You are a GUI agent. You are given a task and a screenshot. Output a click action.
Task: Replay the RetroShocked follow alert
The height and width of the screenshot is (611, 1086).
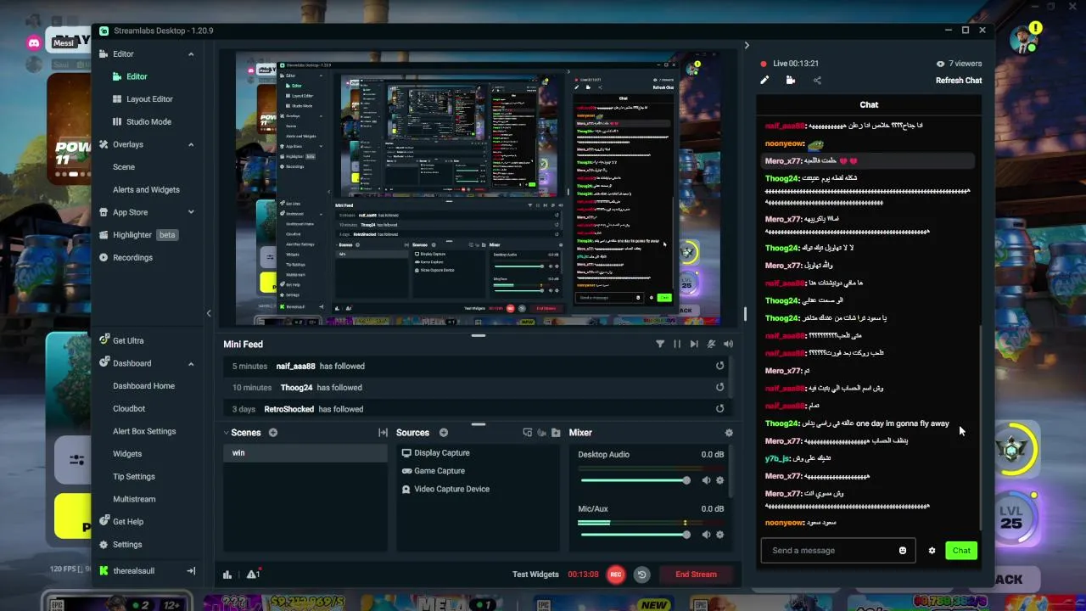pos(719,408)
